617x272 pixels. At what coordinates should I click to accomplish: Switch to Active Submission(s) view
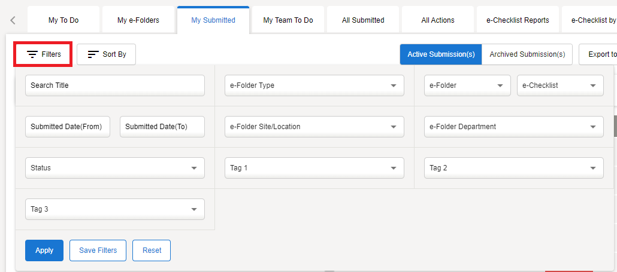coord(441,54)
